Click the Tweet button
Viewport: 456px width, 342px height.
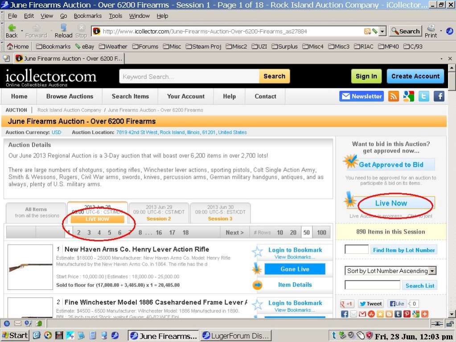[x=370, y=304]
